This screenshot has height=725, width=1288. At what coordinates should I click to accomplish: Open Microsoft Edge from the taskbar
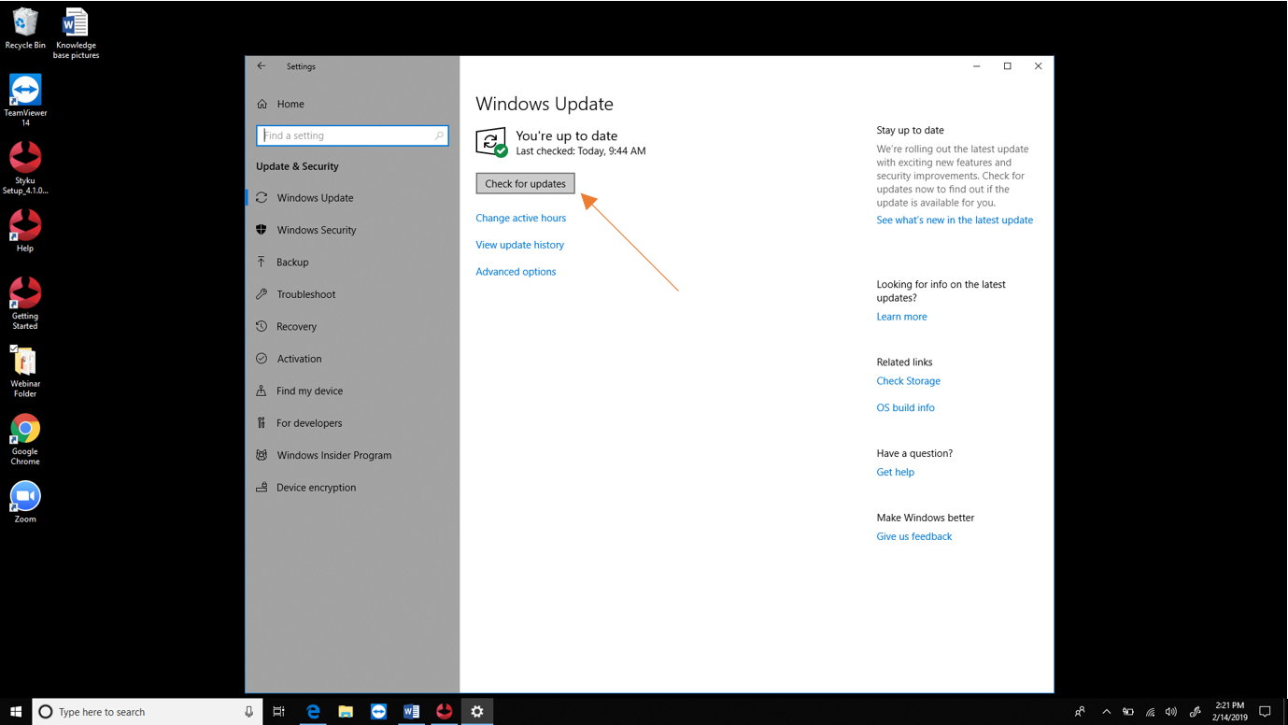pyautogui.click(x=313, y=712)
